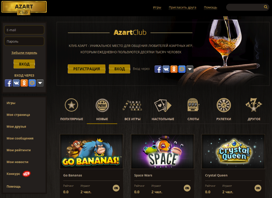The width and height of the screenshot is (272, 198).
Task: Expand more social login options in banner
Action: coord(190,69)
